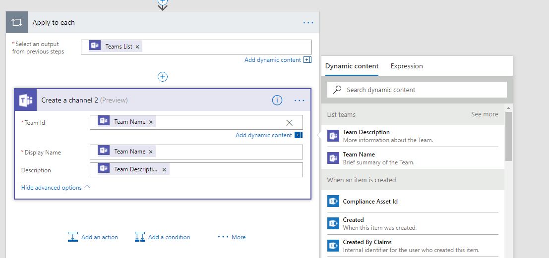Open Apply to each ellipsis menu
Viewport: 549px width, 258px height.
coord(308,23)
